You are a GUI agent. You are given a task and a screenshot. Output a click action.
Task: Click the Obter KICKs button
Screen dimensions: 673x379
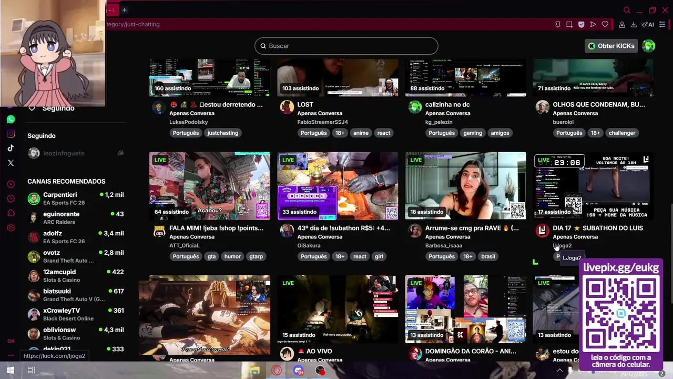(x=611, y=46)
